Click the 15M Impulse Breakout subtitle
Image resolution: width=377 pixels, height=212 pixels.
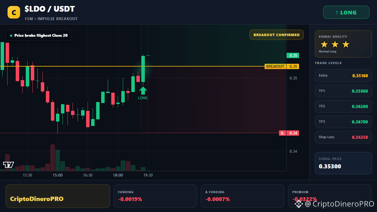(x=51, y=19)
